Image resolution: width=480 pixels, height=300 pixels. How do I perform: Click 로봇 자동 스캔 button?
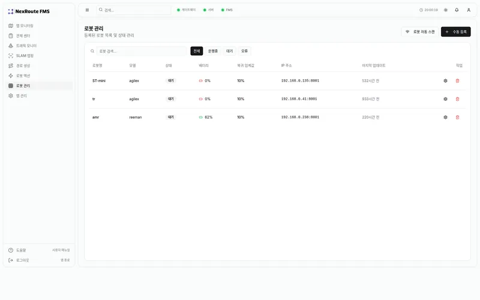pyautogui.click(x=420, y=32)
